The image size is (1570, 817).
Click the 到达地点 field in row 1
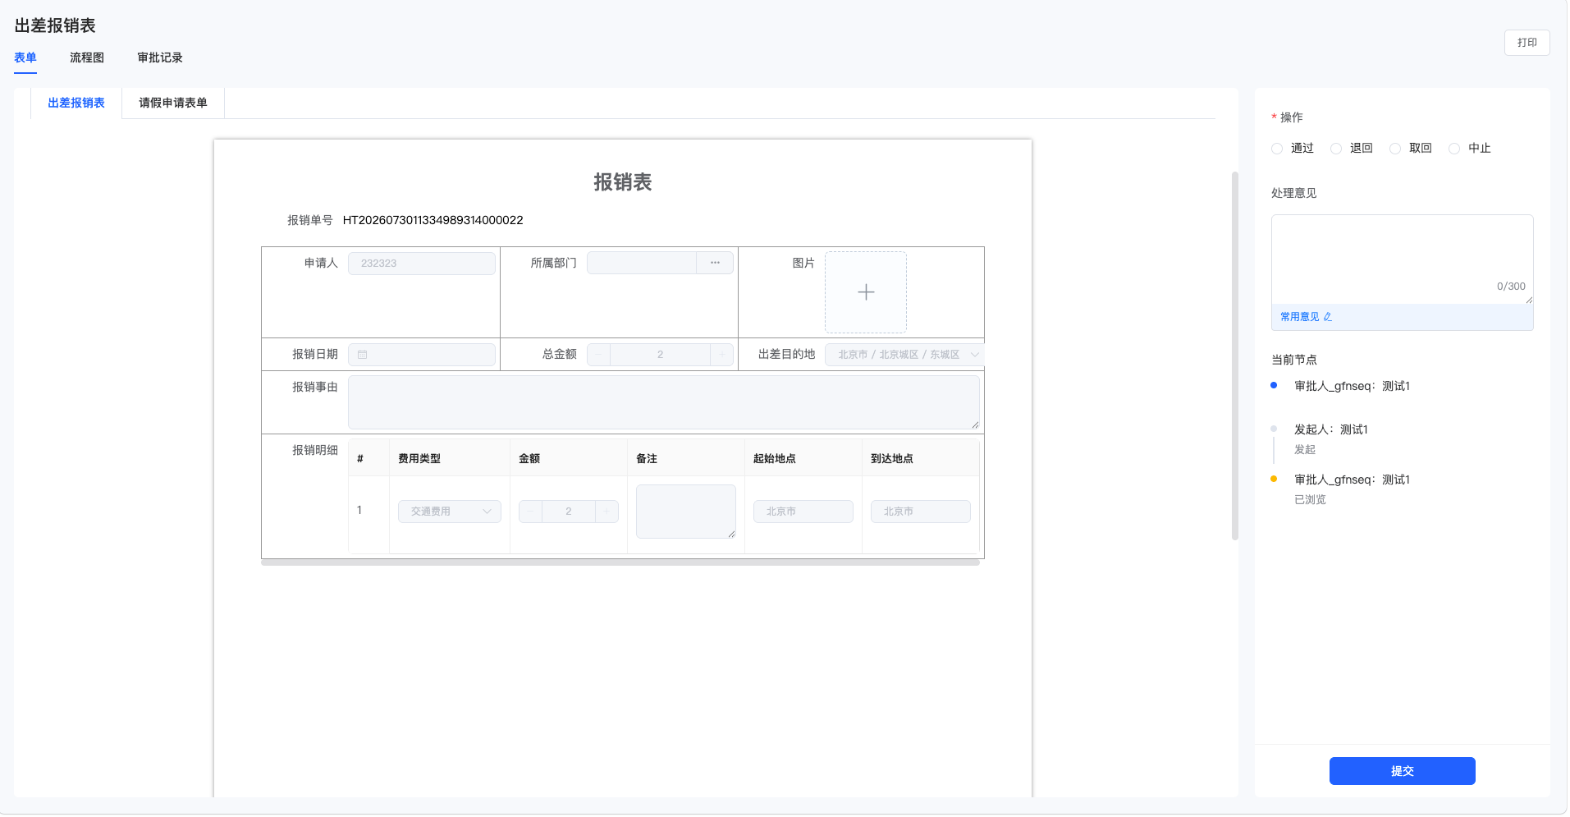(x=921, y=512)
